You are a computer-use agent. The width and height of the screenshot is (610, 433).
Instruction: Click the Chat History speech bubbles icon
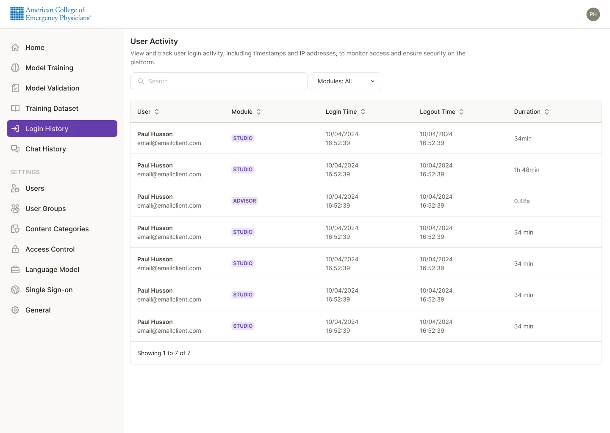point(15,149)
